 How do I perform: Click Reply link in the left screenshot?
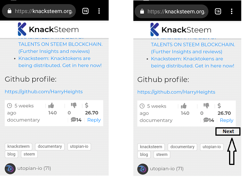pyautogui.click(x=94, y=120)
